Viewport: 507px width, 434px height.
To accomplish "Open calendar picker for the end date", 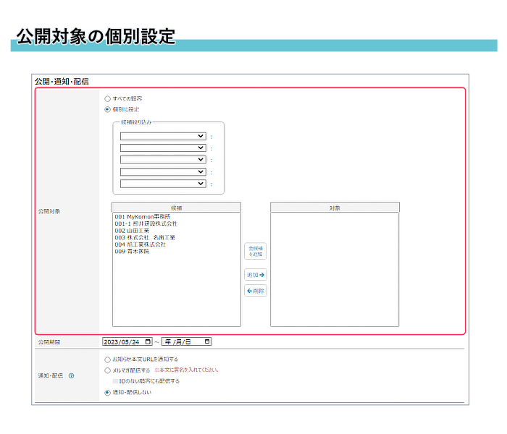I will click(208, 341).
